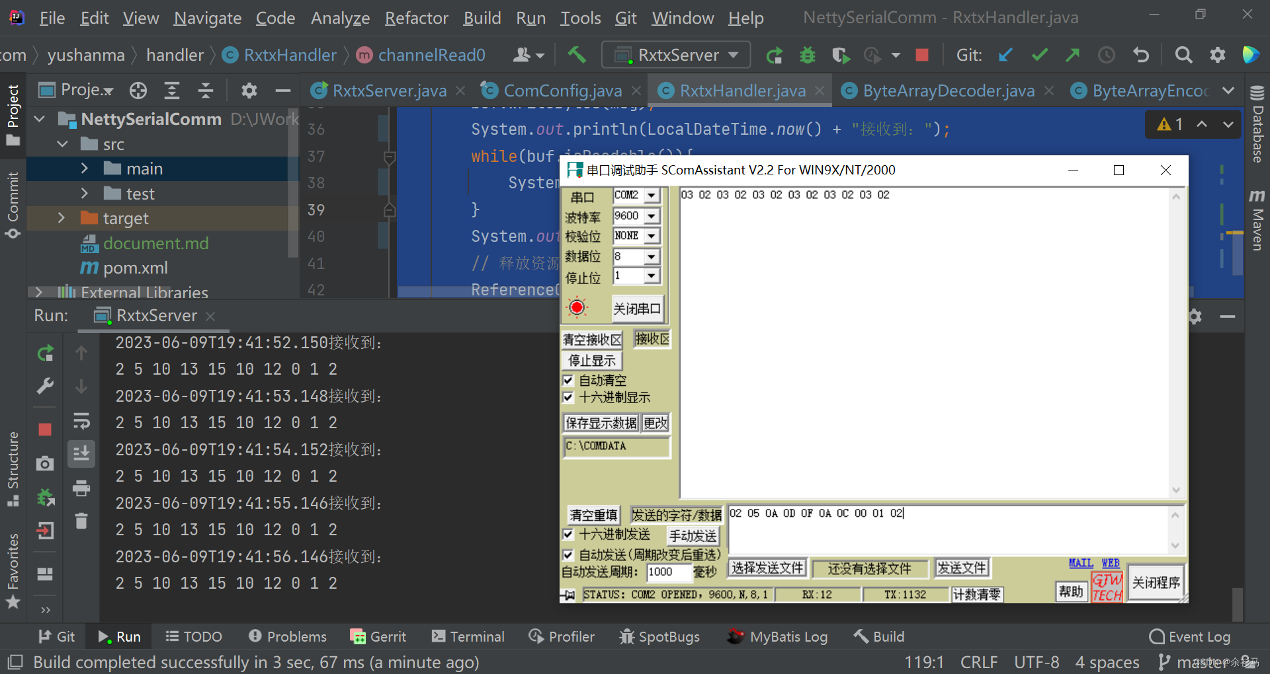Stop process in Run panel sidebar
This screenshot has height=674, width=1270.
45,430
